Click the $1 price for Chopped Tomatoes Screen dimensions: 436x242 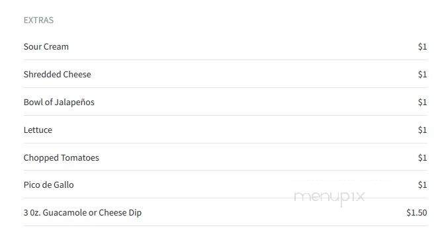[422, 158]
